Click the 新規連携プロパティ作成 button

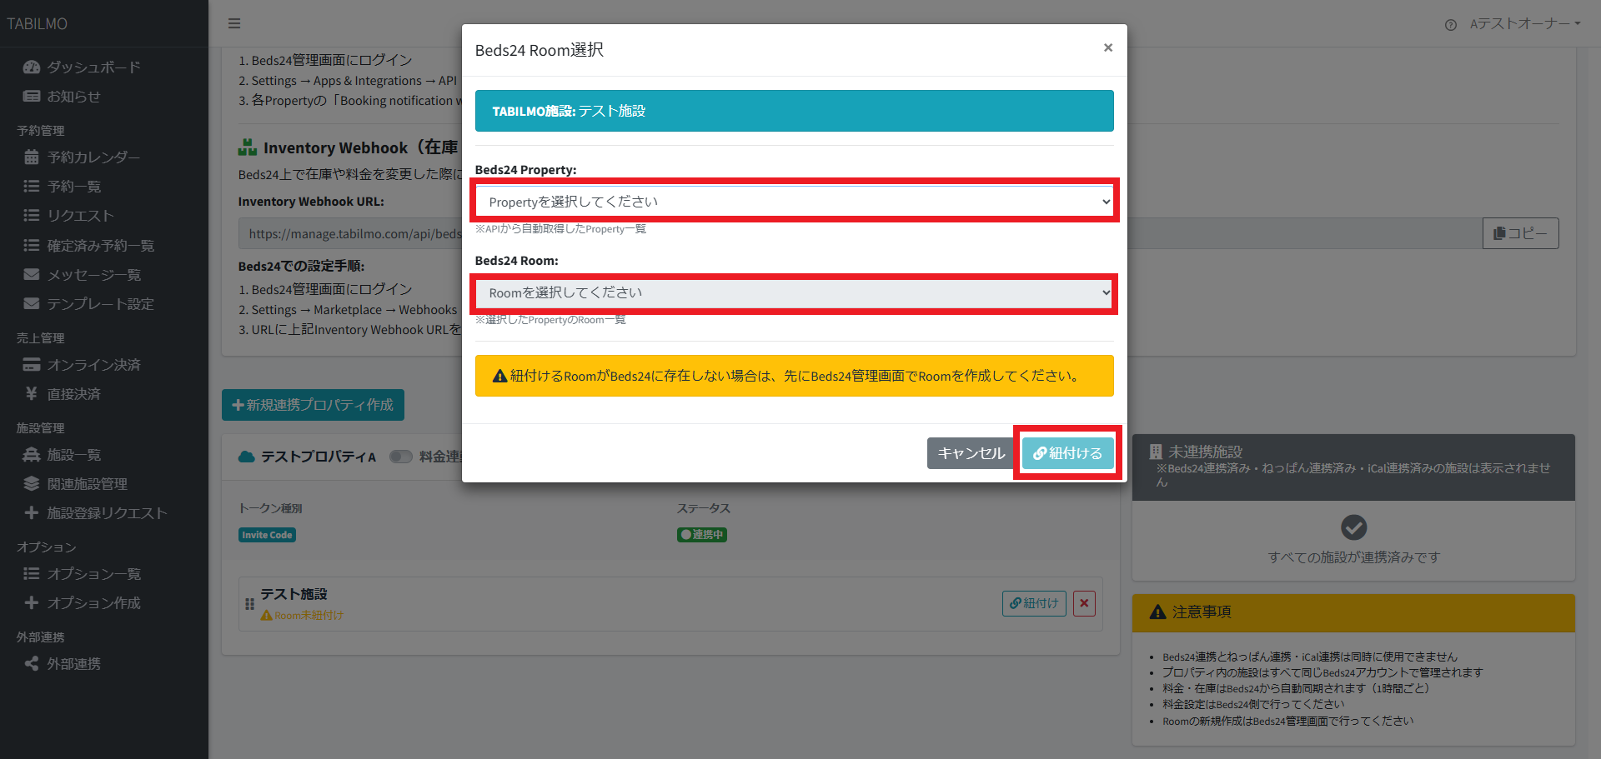313,405
